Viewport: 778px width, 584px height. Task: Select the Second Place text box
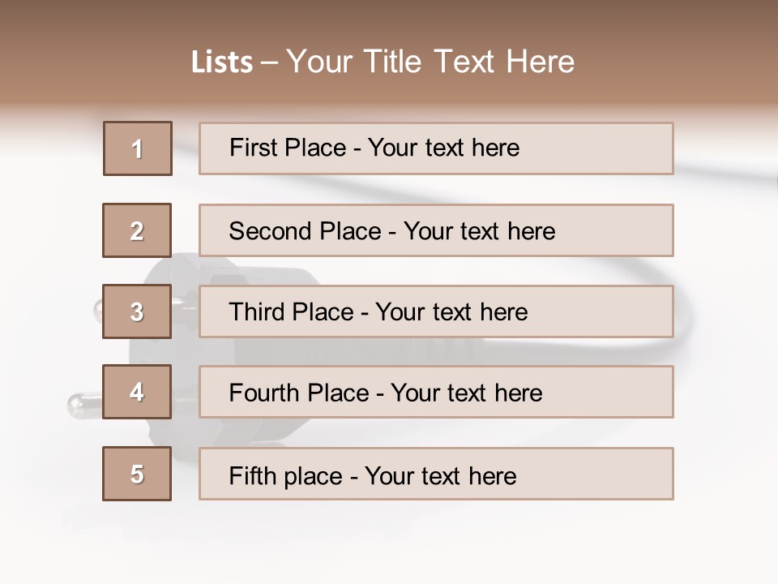tap(436, 230)
